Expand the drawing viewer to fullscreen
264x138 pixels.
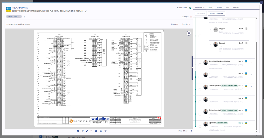click(87, 131)
